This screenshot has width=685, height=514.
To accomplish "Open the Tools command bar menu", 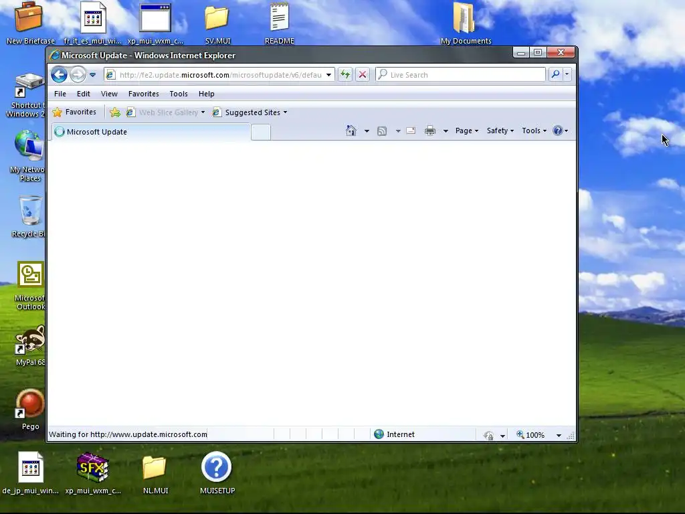I will pos(534,131).
